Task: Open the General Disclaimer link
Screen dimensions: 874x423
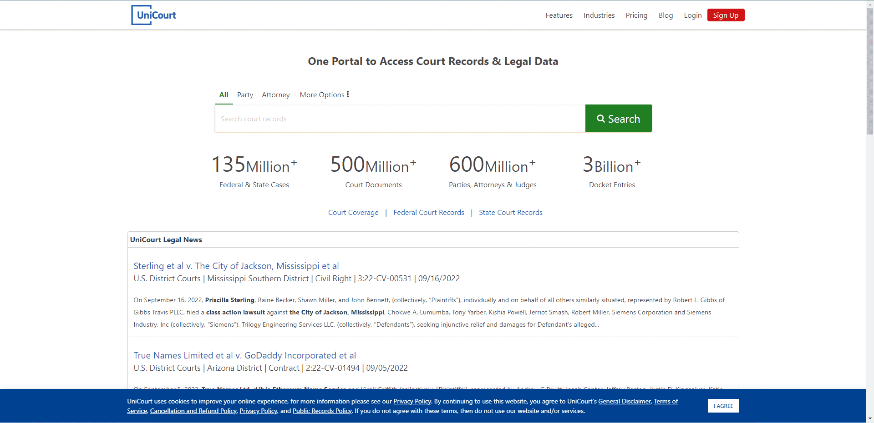Action: [x=624, y=401]
